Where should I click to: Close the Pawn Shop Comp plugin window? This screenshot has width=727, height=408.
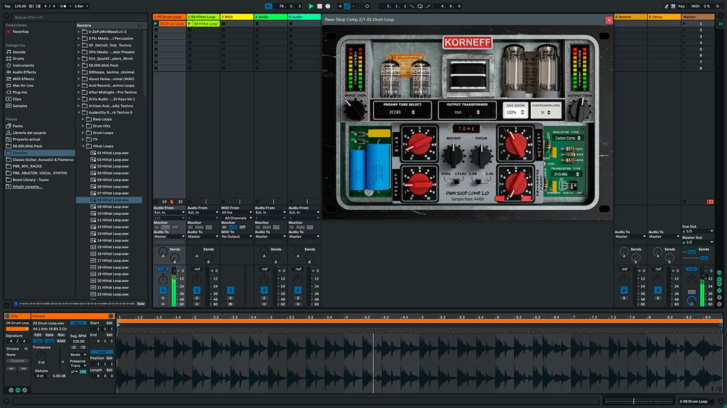pos(609,20)
